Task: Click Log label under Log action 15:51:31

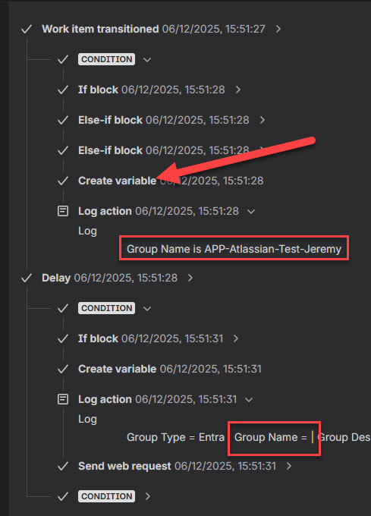Action: [x=87, y=420]
